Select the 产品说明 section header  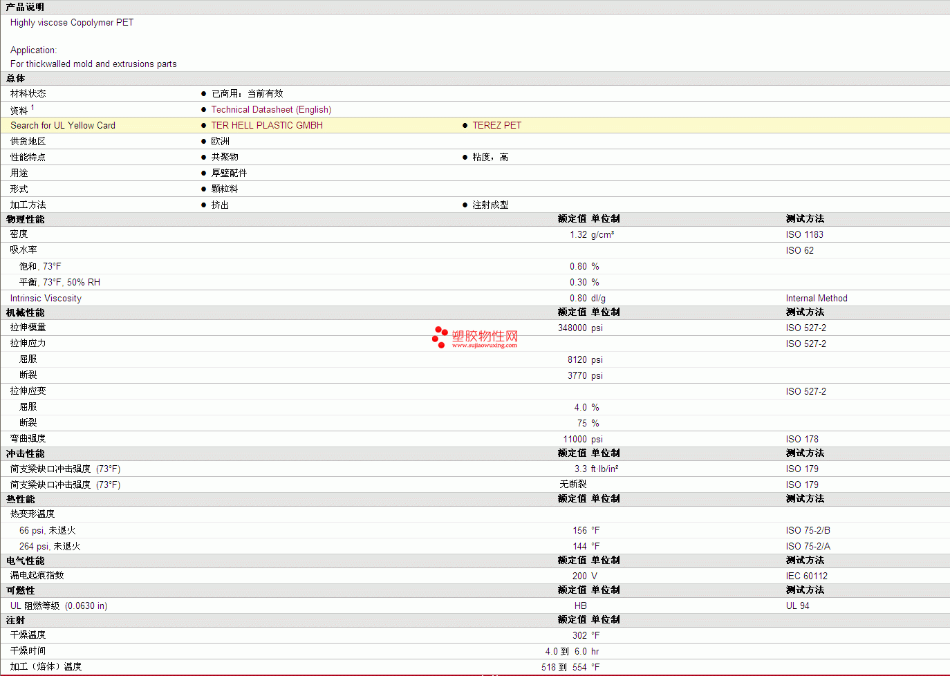pos(25,7)
